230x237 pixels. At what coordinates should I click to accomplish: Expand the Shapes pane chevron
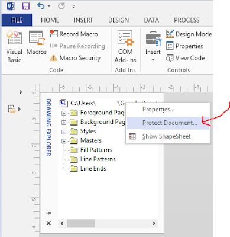pyautogui.click(x=21, y=92)
